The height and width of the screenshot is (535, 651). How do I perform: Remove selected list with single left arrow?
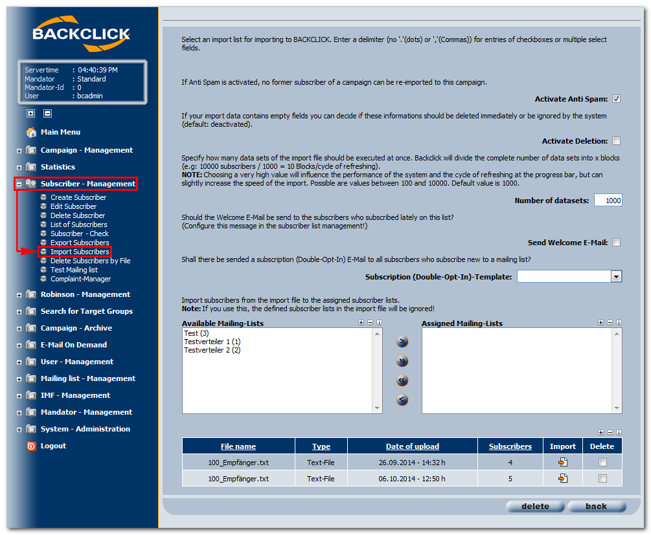[x=402, y=400]
